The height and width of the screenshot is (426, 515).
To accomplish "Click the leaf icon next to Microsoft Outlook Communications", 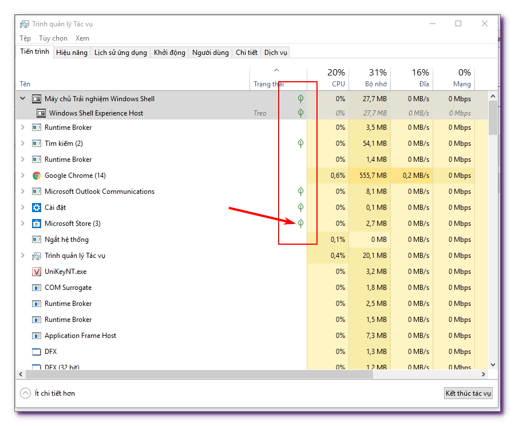I will (300, 191).
